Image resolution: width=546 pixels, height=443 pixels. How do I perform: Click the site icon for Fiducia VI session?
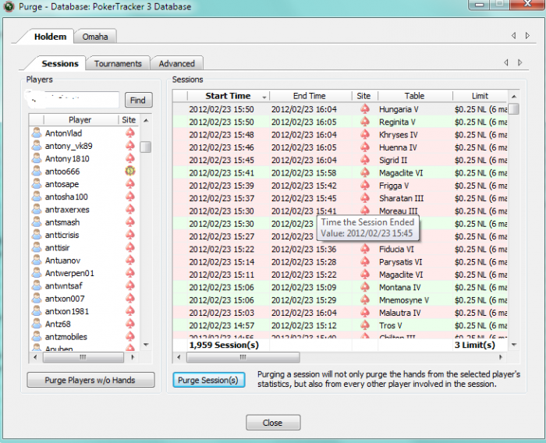click(364, 249)
